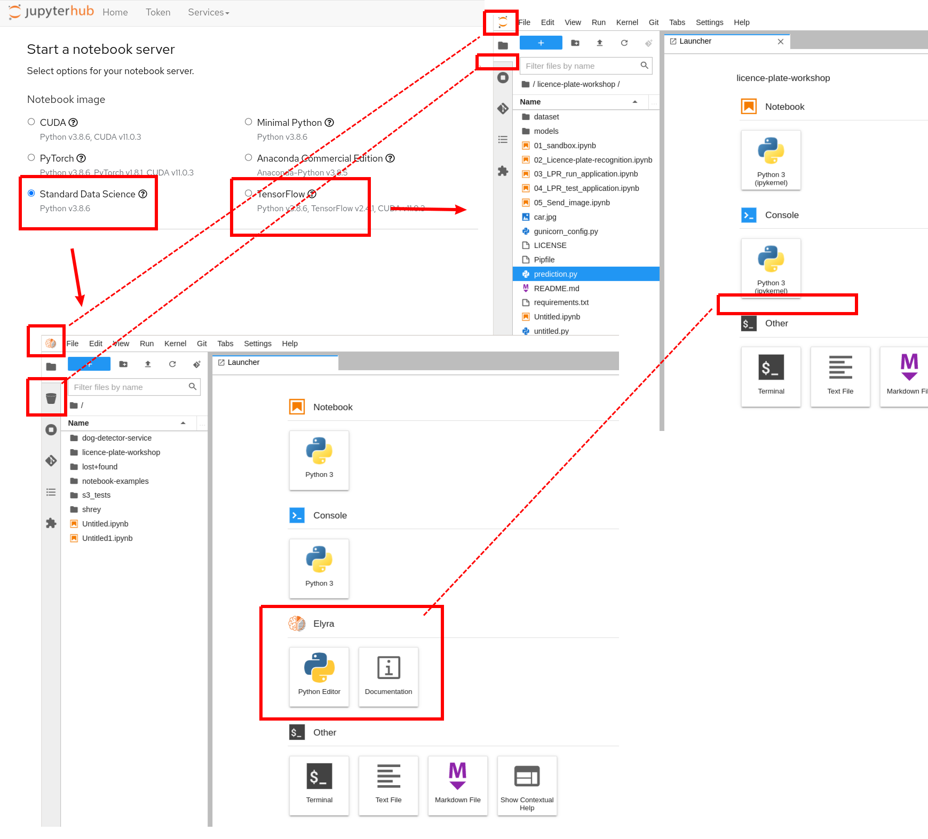This screenshot has height=839, width=928.
Task: Open the Token page in JupyterHub
Action: point(158,12)
